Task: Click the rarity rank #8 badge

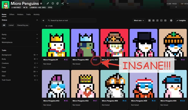Action: pyautogui.click(x=124, y=101)
